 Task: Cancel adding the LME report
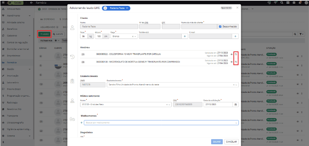(231, 142)
